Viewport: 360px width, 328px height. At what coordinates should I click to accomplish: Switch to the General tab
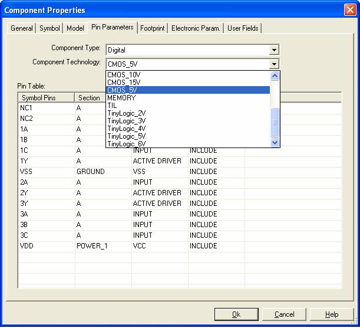pos(22,28)
